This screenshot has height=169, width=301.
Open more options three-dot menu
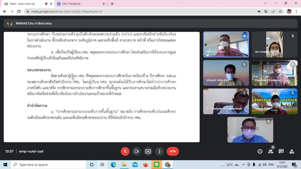(x=159, y=151)
